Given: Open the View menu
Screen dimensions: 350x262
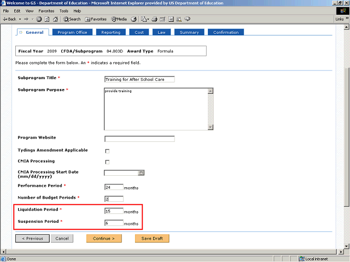Looking at the screenshot, I should (29, 11).
